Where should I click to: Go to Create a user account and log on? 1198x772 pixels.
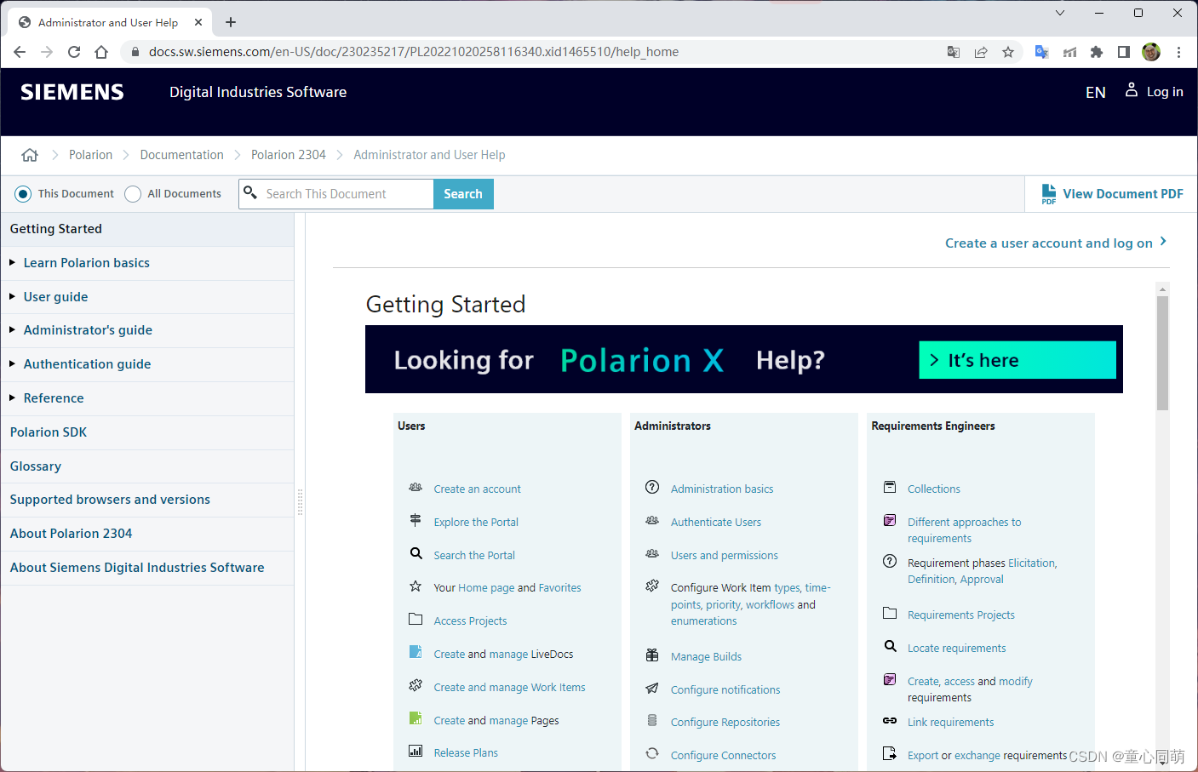(1056, 243)
